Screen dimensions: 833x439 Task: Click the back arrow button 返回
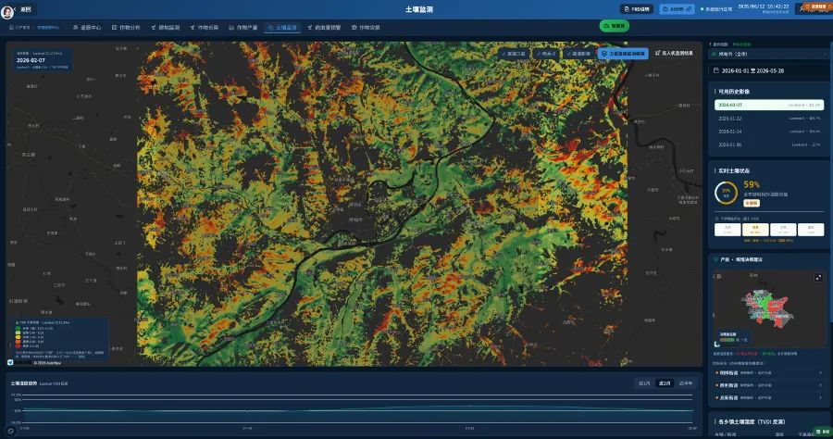(26, 9)
